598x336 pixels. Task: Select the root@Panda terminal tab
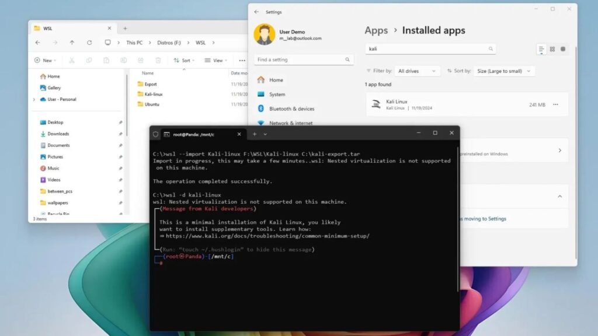(x=193, y=134)
